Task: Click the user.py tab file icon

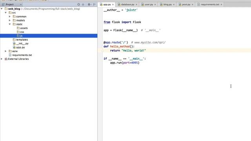Action: click(x=143, y=4)
